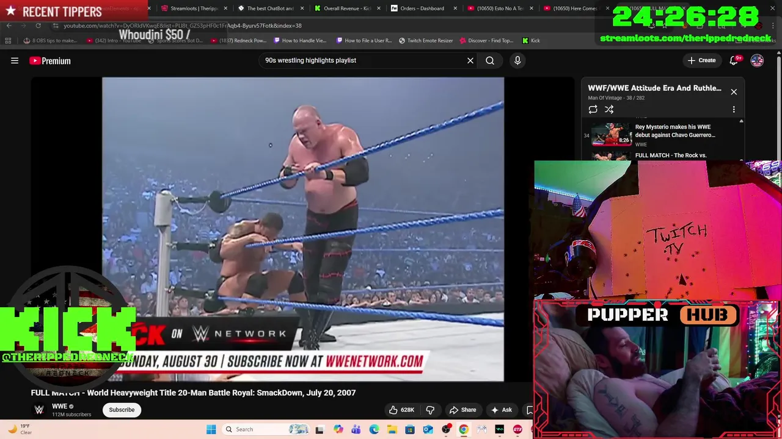Click the browser address bar URL
This screenshot has height=439, width=782.
[x=183, y=26]
